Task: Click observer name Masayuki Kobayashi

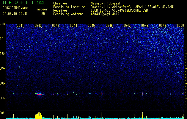Action: click(x=107, y=3)
